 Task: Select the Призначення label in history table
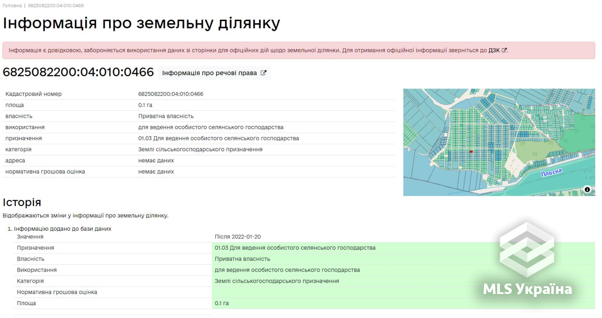coord(36,248)
